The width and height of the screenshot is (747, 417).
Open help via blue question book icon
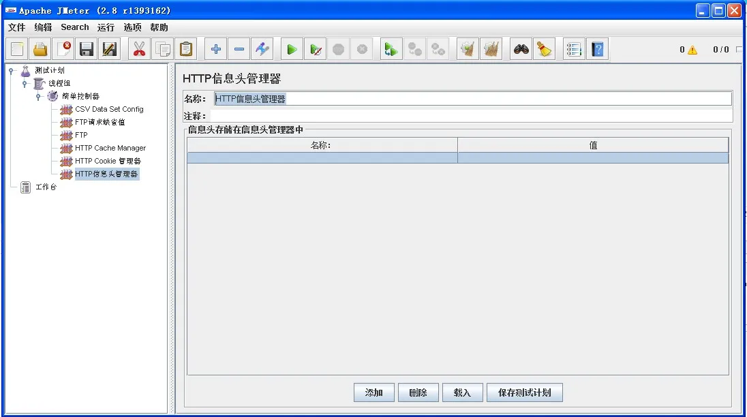tap(598, 49)
